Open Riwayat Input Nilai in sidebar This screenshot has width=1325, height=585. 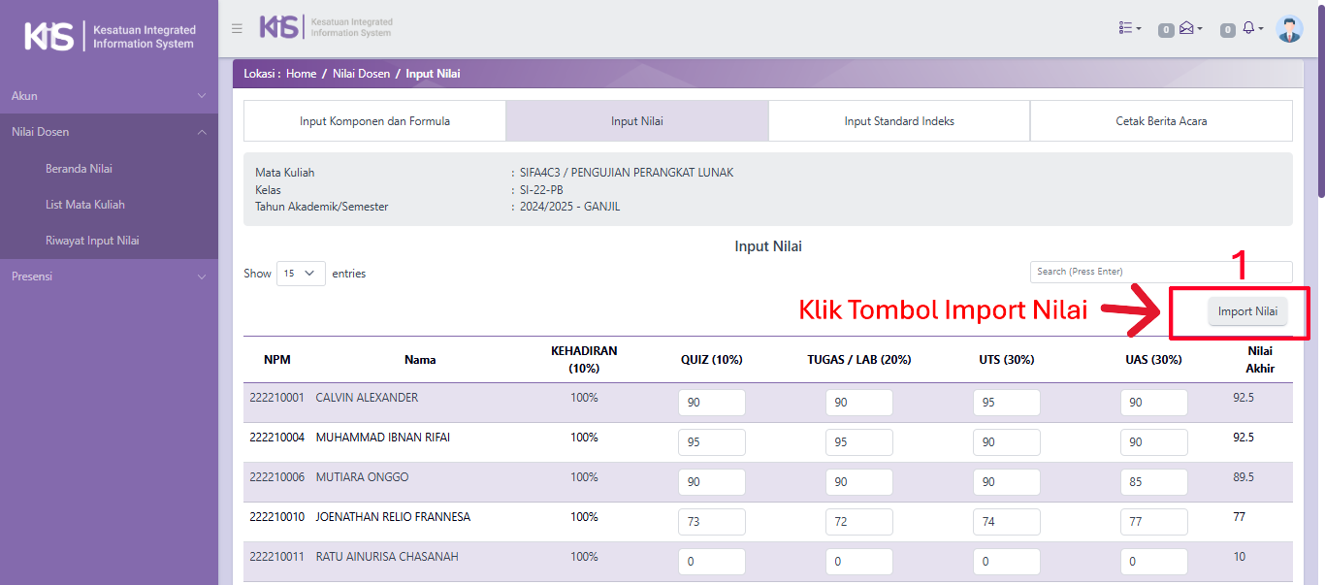92,241
